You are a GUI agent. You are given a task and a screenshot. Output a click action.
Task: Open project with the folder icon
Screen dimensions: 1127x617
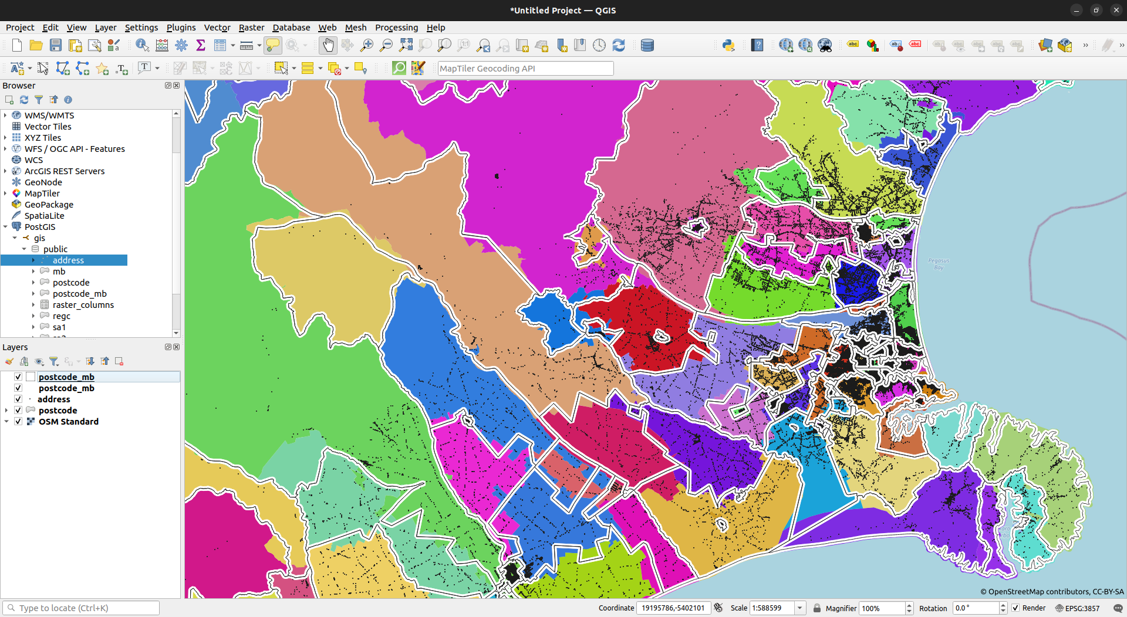36,45
